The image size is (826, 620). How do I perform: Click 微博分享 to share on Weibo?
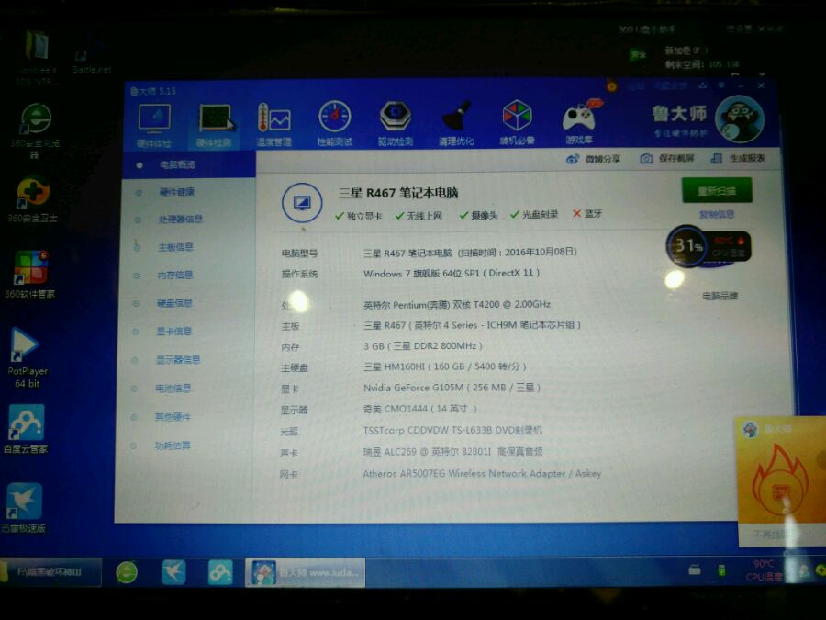[593, 159]
